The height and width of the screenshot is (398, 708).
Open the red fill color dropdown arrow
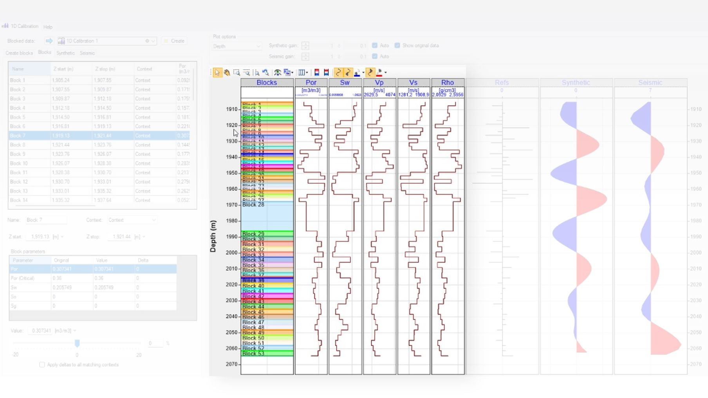tap(385, 72)
